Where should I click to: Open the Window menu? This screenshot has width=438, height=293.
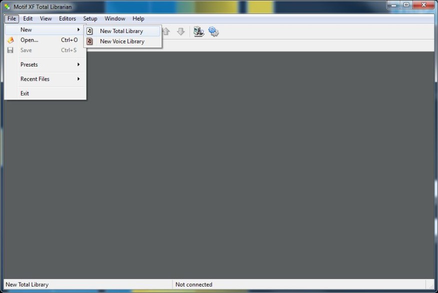click(x=115, y=18)
